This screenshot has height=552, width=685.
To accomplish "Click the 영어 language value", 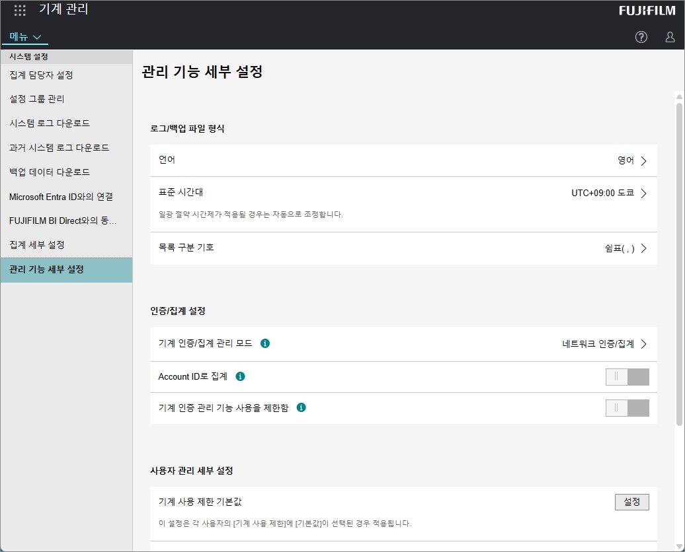I will pyautogui.click(x=625, y=160).
